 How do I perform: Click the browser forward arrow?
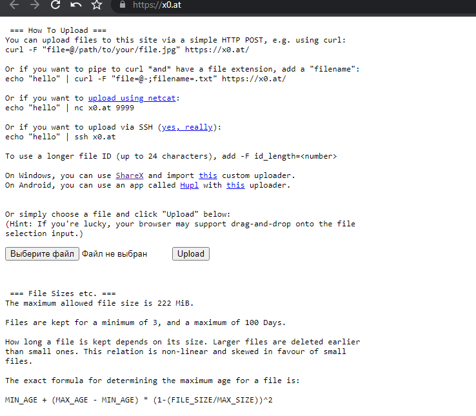[x=35, y=5]
